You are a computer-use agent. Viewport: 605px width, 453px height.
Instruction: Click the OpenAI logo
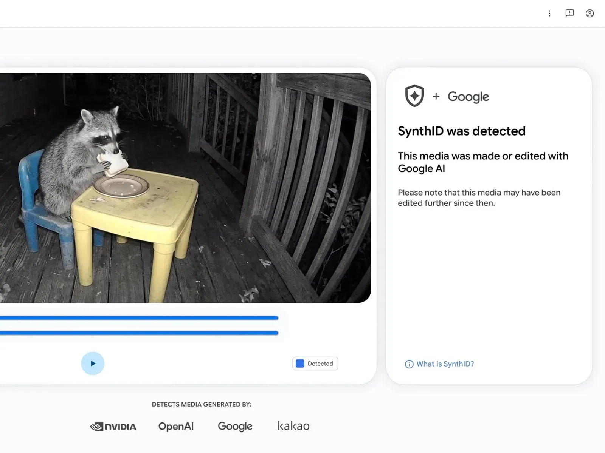pyautogui.click(x=176, y=426)
